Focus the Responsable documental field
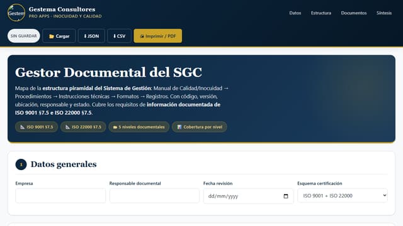The width and height of the screenshot is (403, 226). [x=154, y=196]
